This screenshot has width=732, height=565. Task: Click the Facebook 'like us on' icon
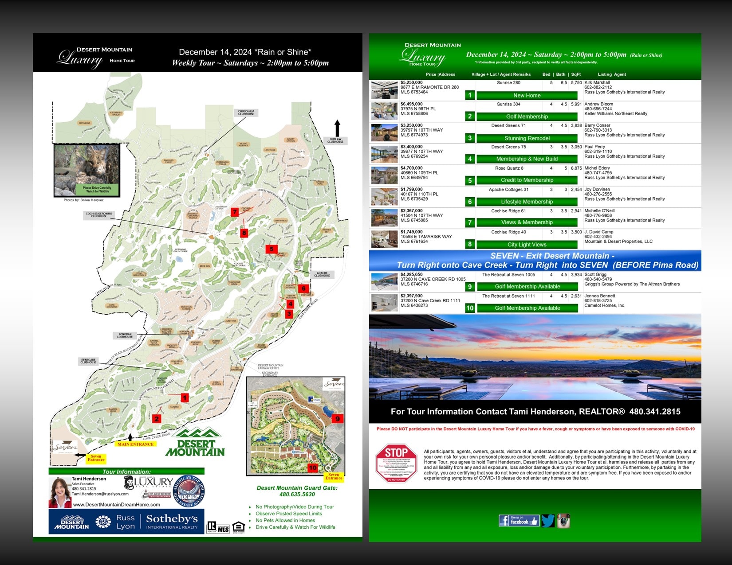point(518,521)
